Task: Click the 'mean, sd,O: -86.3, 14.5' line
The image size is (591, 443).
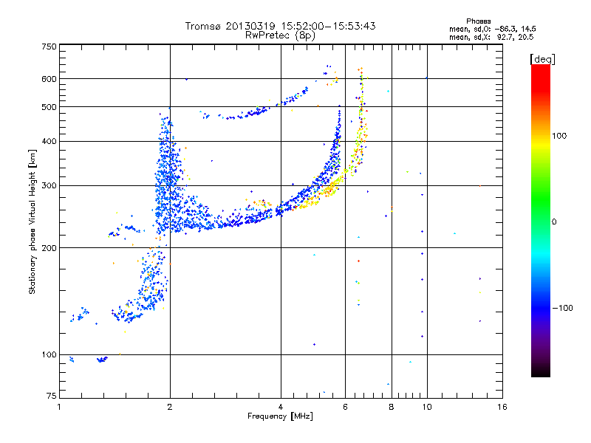Action: (x=492, y=29)
